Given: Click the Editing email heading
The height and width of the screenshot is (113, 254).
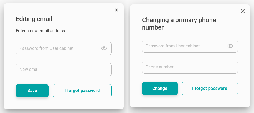Looking at the screenshot, I should point(34,19).
